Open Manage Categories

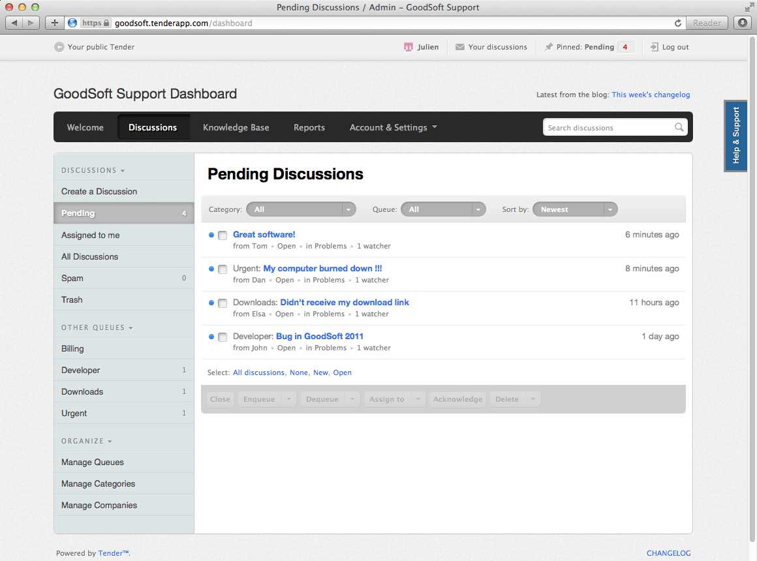[x=124, y=483]
